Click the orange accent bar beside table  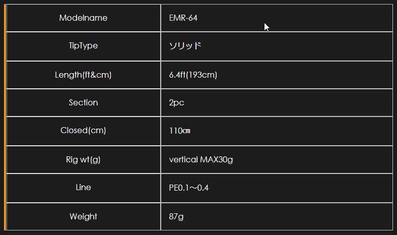5,117
